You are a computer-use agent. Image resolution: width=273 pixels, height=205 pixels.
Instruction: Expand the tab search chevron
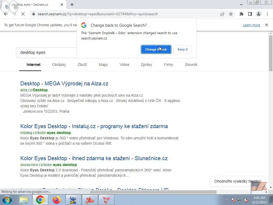(241, 5)
